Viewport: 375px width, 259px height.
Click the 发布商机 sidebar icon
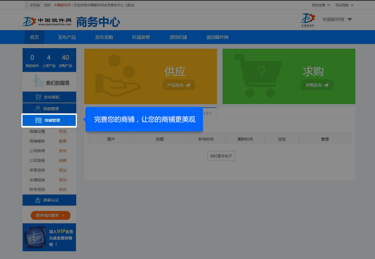tap(38, 97)
